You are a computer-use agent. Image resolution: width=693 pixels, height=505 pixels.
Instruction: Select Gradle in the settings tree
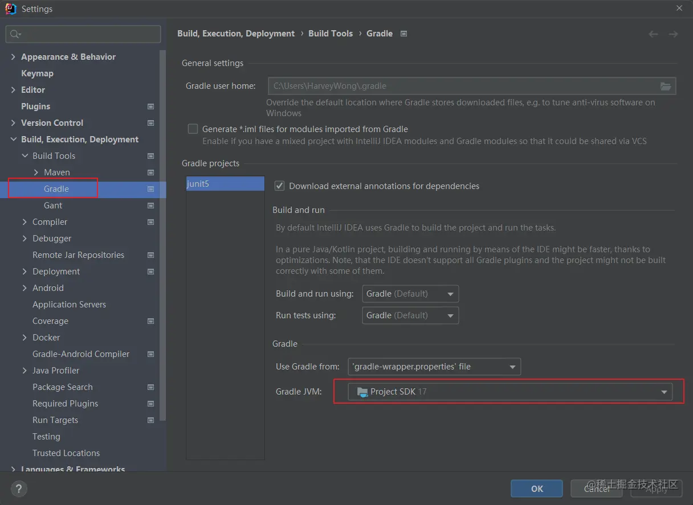(56, 189)
